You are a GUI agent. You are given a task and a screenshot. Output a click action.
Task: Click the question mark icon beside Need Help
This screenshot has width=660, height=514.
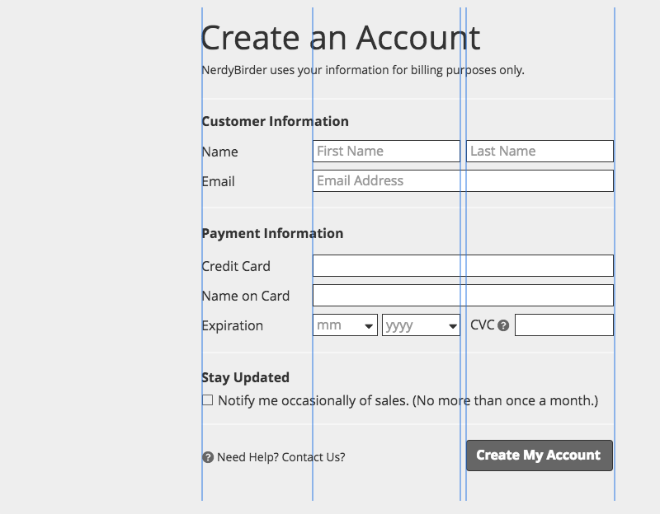point(208,457)
